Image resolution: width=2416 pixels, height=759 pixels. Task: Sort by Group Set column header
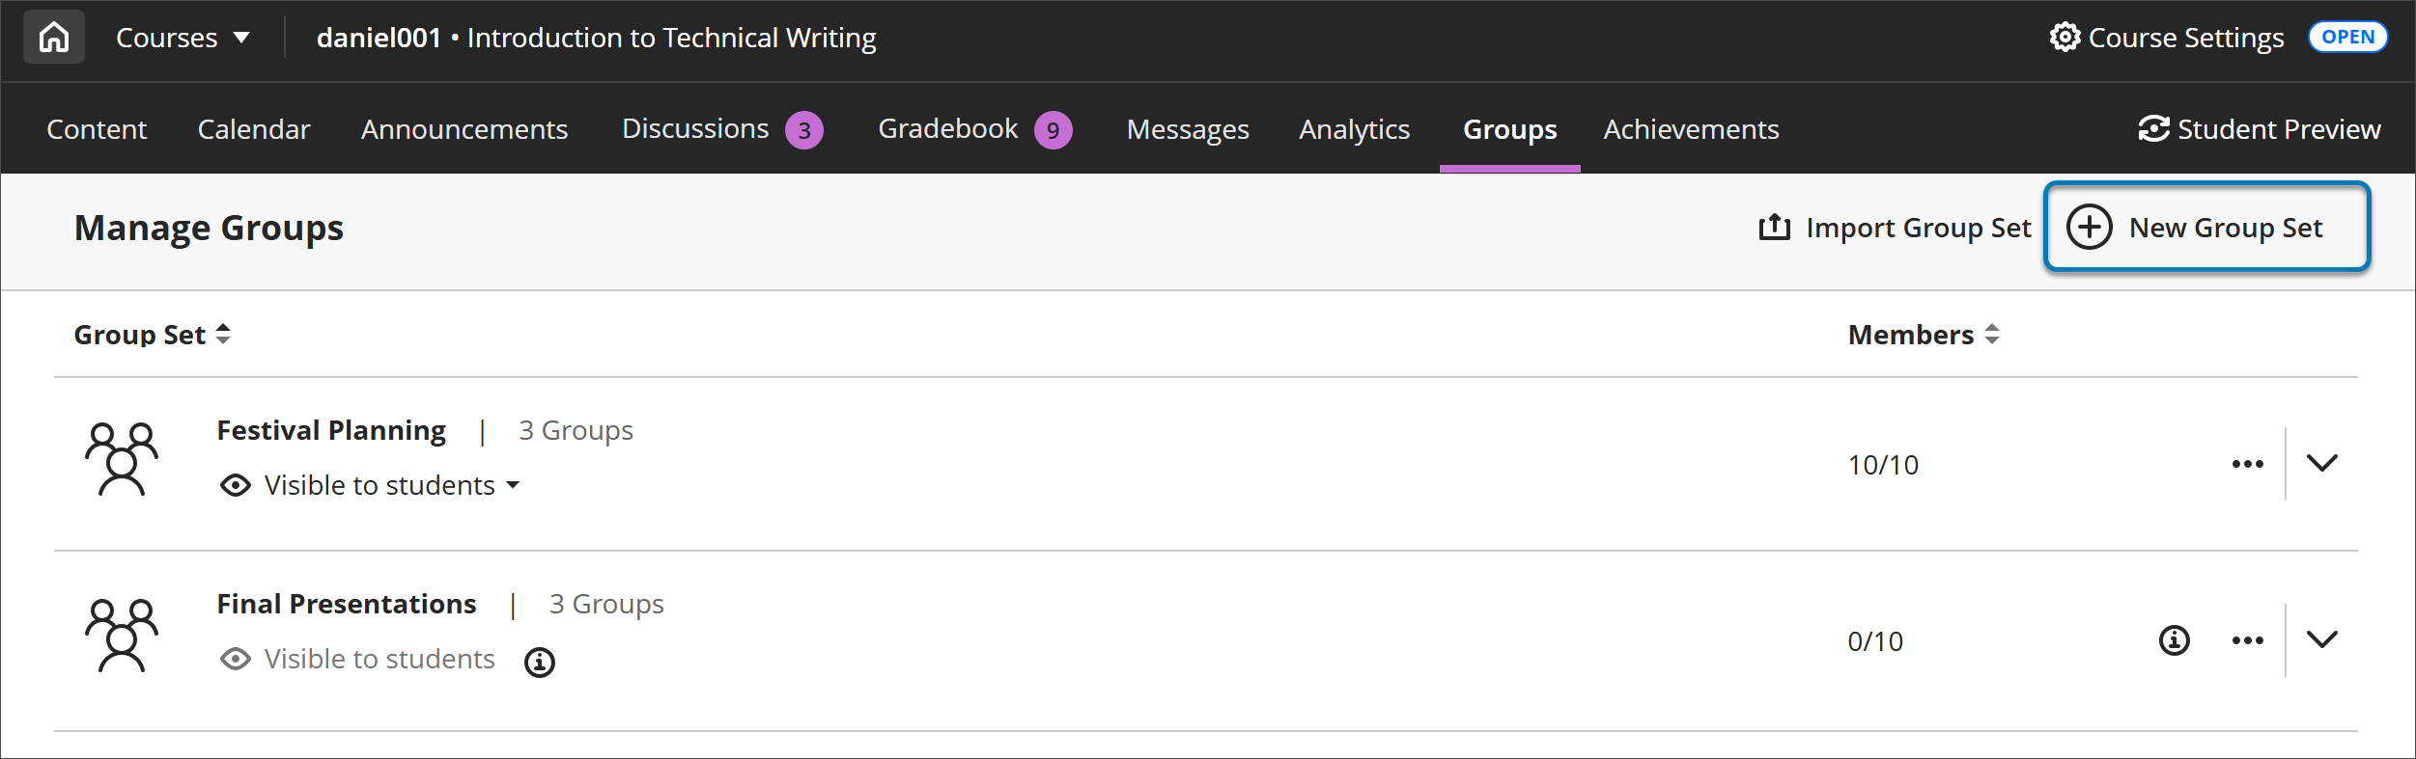point(152,335)
